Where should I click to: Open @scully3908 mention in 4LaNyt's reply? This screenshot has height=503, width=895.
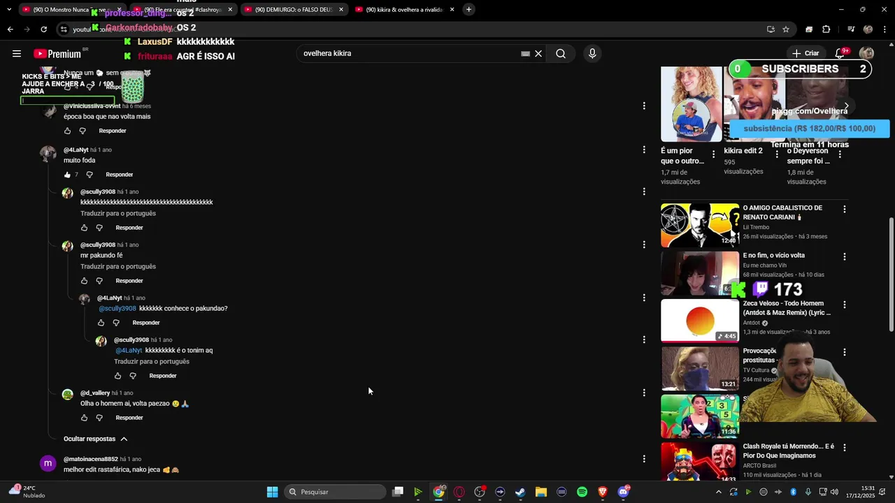(117, 308)
